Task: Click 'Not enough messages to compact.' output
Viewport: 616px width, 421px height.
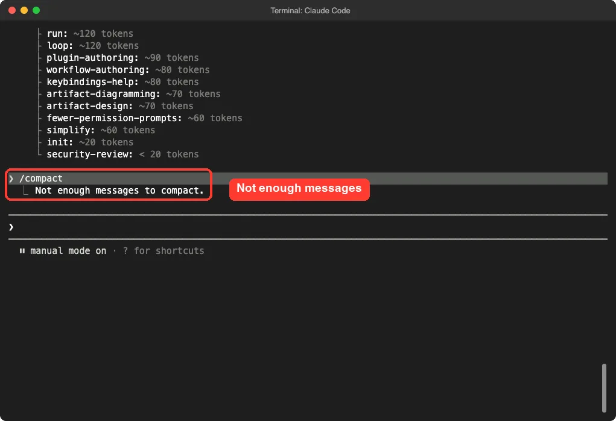Action: coord(119,191)
